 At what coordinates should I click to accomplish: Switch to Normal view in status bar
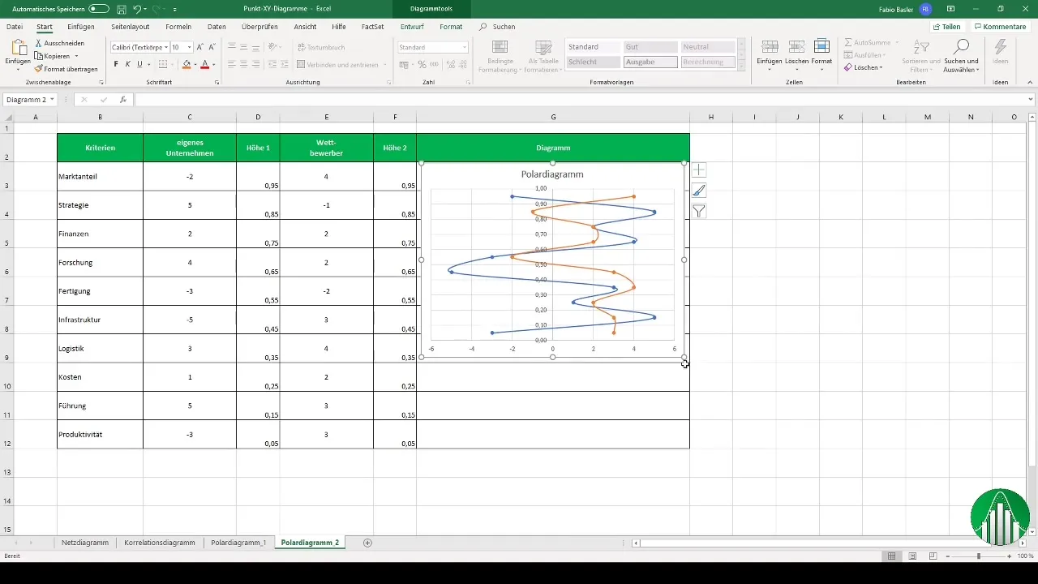[891, 556]
